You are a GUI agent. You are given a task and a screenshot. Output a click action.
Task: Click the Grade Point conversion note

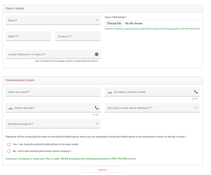click(66, 61)
